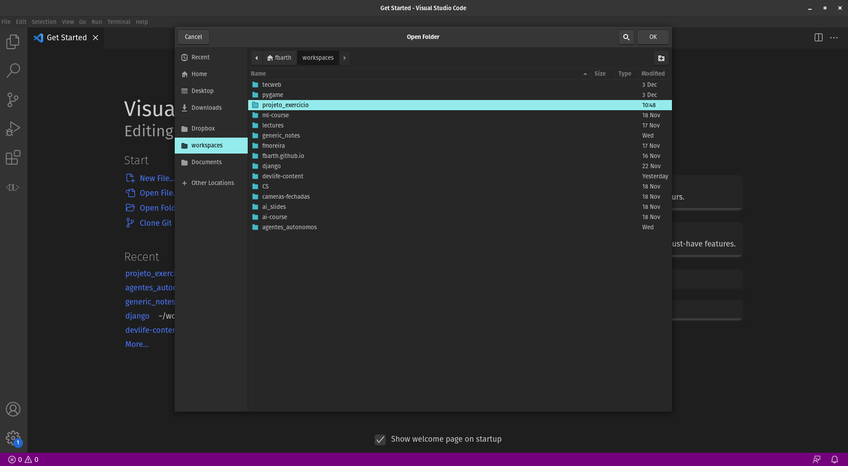Screen dimensions: 848x466
Task: Select the ml-course folder
Action: click(x=460, y=116)
